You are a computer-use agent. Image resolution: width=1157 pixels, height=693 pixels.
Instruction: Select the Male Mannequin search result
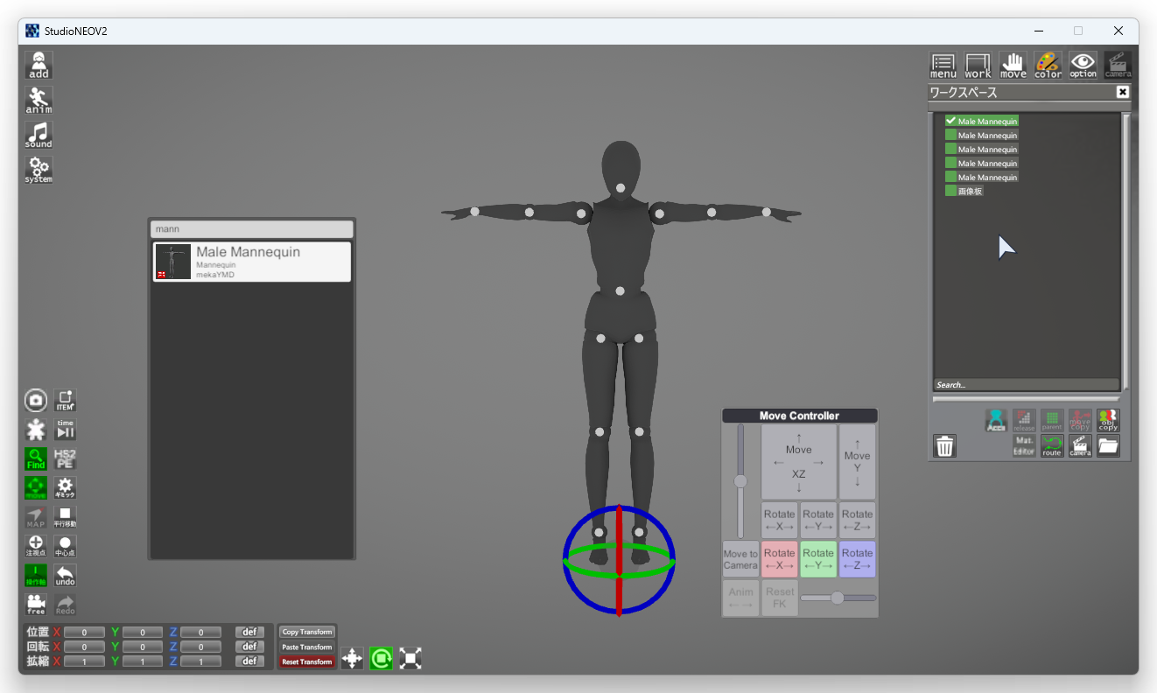252,262
